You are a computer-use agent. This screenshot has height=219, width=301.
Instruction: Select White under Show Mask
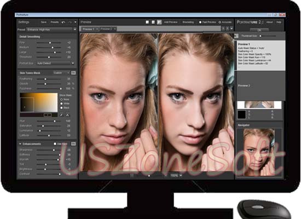coord(61,103)
